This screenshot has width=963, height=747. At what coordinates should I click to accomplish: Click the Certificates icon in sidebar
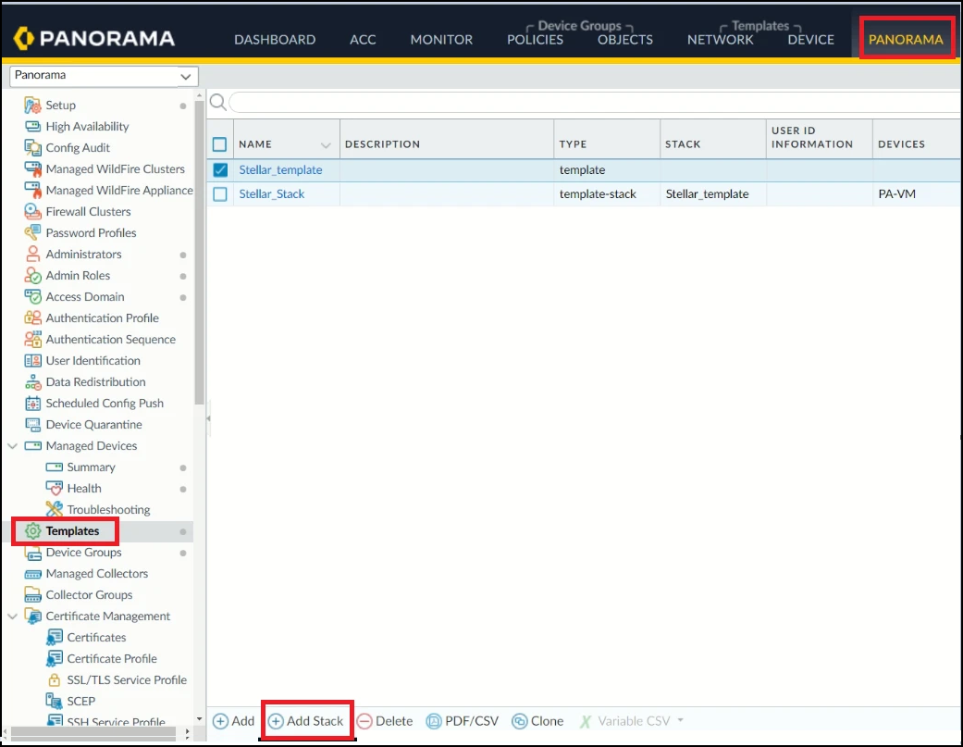[54, 638]
